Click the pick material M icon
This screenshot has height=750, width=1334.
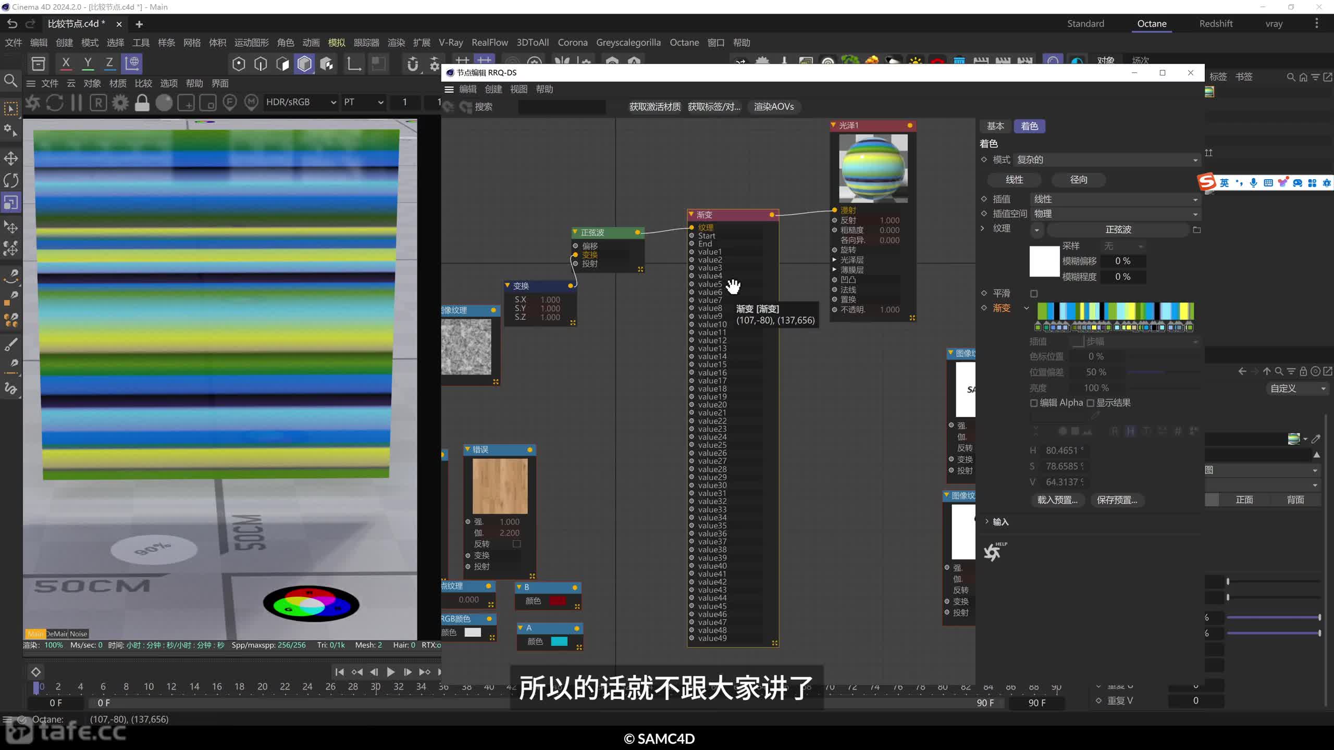click(x=252, y=103)
